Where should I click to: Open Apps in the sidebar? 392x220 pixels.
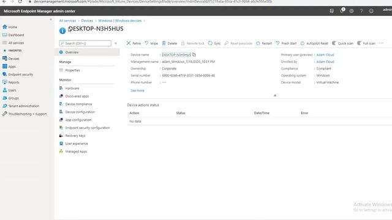coord(9,67)
